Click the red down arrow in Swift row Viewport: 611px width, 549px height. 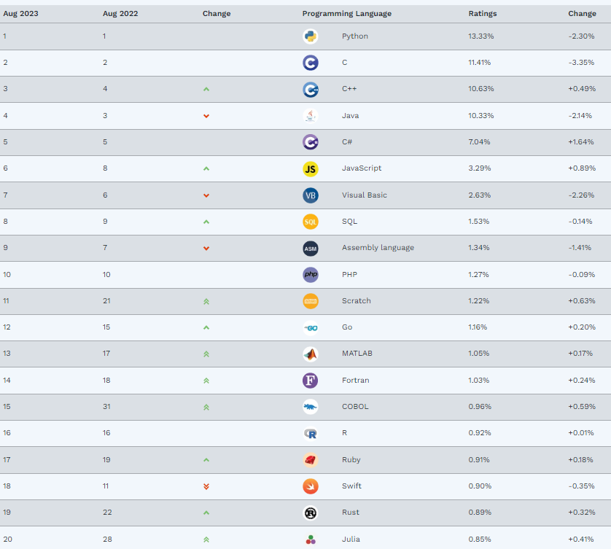click(206, 486)
